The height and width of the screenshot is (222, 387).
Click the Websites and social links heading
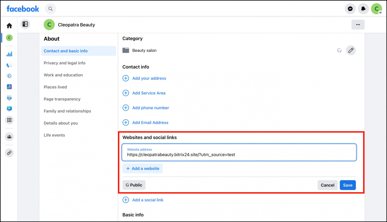[150, 137]
